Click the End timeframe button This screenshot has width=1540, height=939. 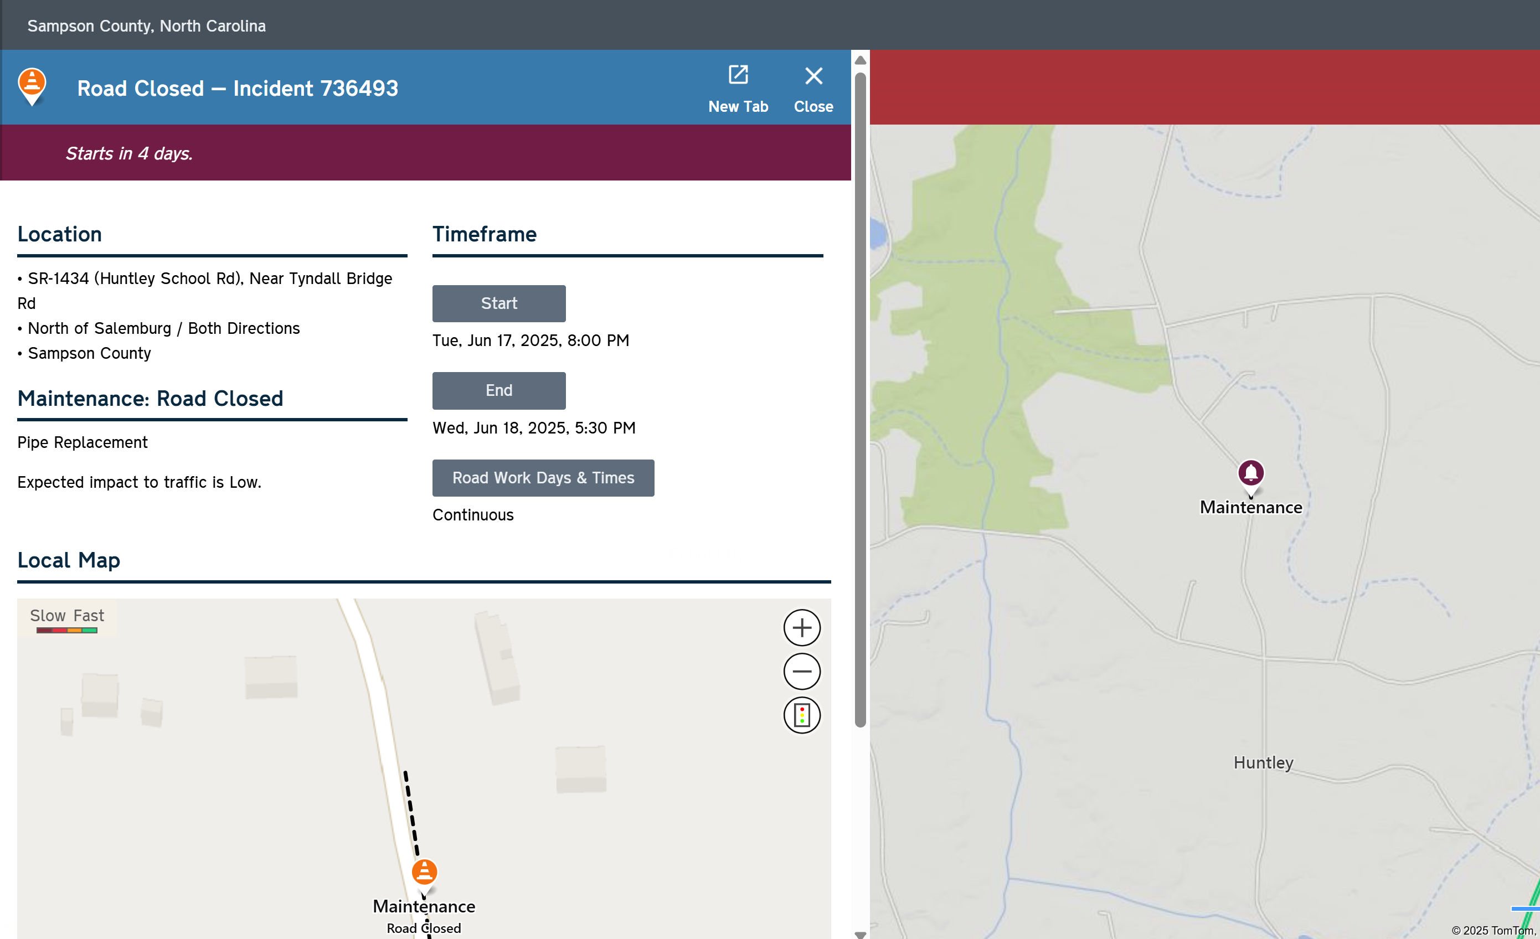point(498,390)
